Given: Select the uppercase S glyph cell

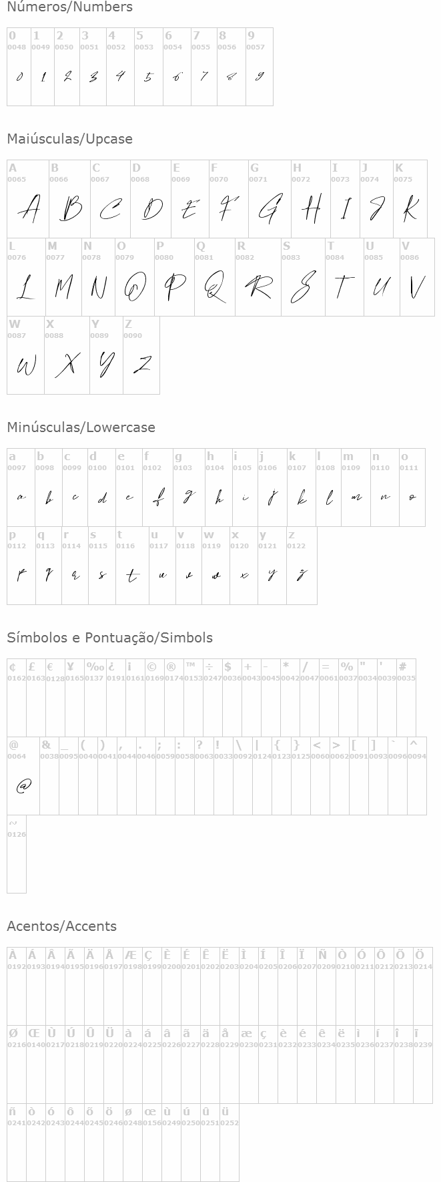Looking at the screenshot, I should (303, 277).
